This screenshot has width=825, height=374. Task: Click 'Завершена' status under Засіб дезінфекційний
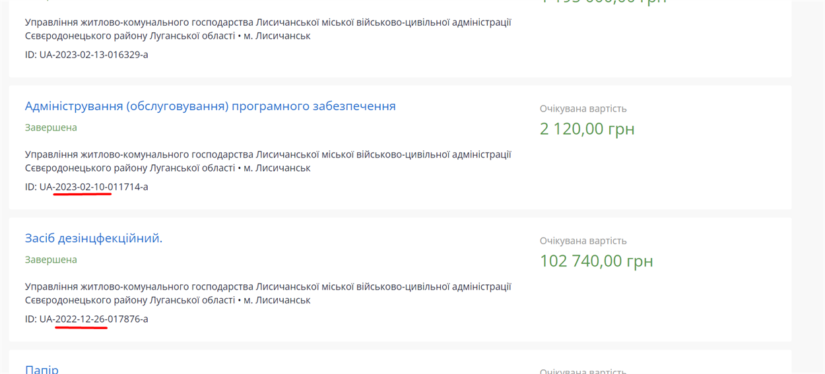point(51,259)
